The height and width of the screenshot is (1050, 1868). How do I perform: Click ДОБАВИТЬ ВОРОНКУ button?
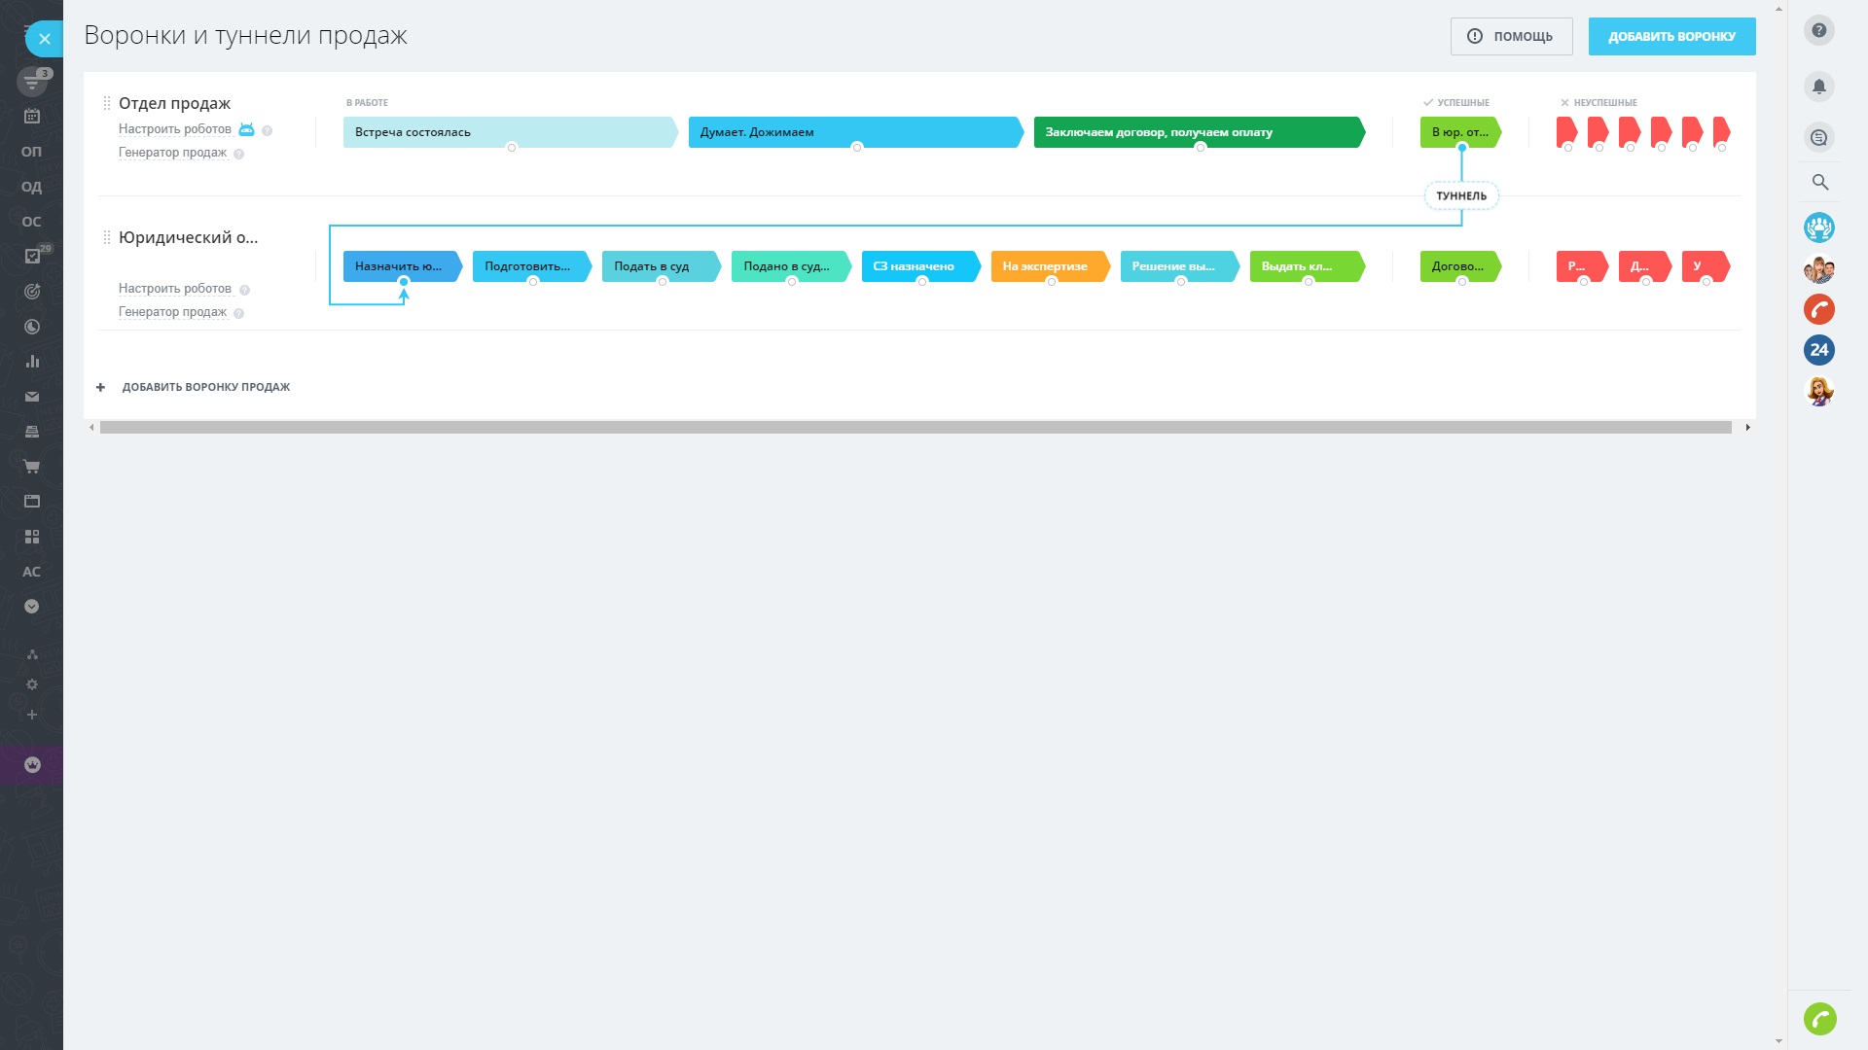(1670, 37)
